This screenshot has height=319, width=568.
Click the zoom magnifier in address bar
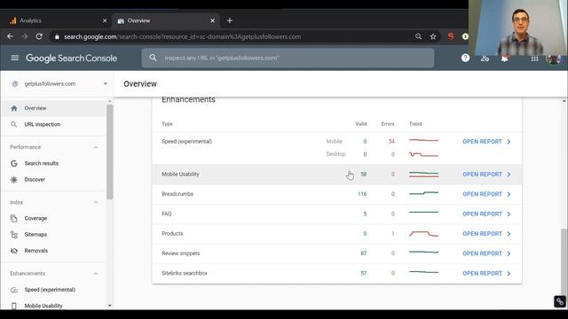click(x=418, y=36)
